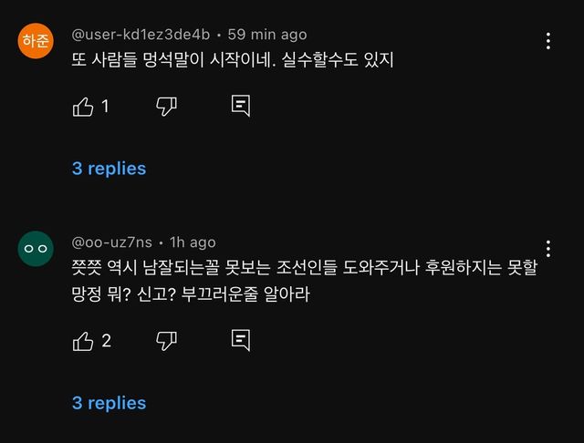Open the orange 하준 profile avatar

point(36,41)
